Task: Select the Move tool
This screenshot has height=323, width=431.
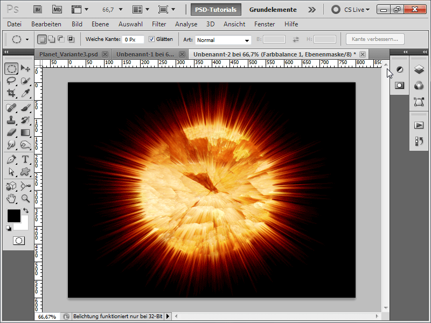Action: pyautogui.click(x=25, y=68)
